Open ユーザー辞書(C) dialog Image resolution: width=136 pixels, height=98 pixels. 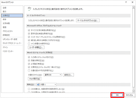pos(36,47)
